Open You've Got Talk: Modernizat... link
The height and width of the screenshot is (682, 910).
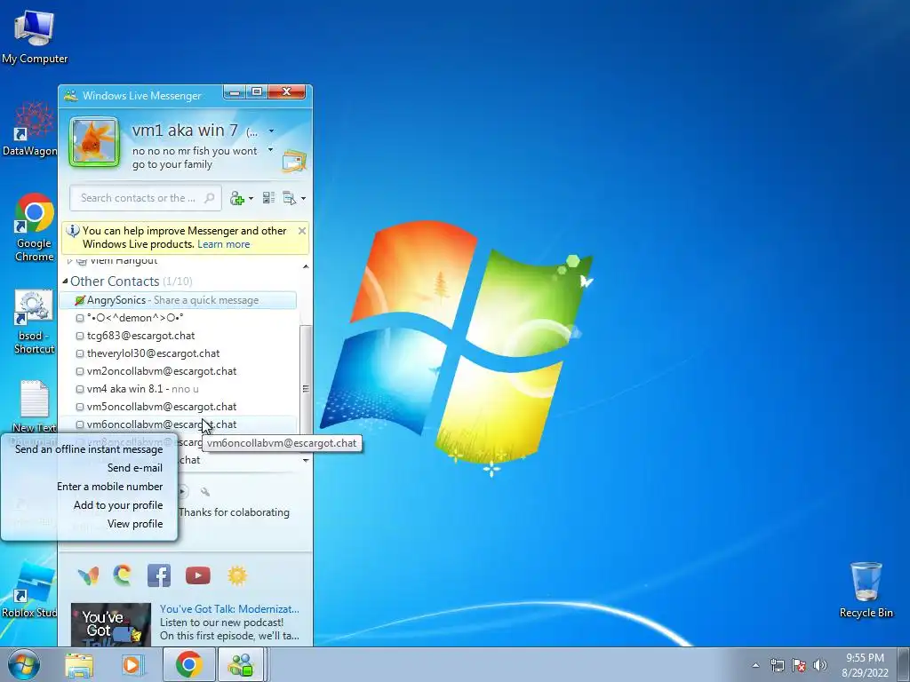coord(229,609)
